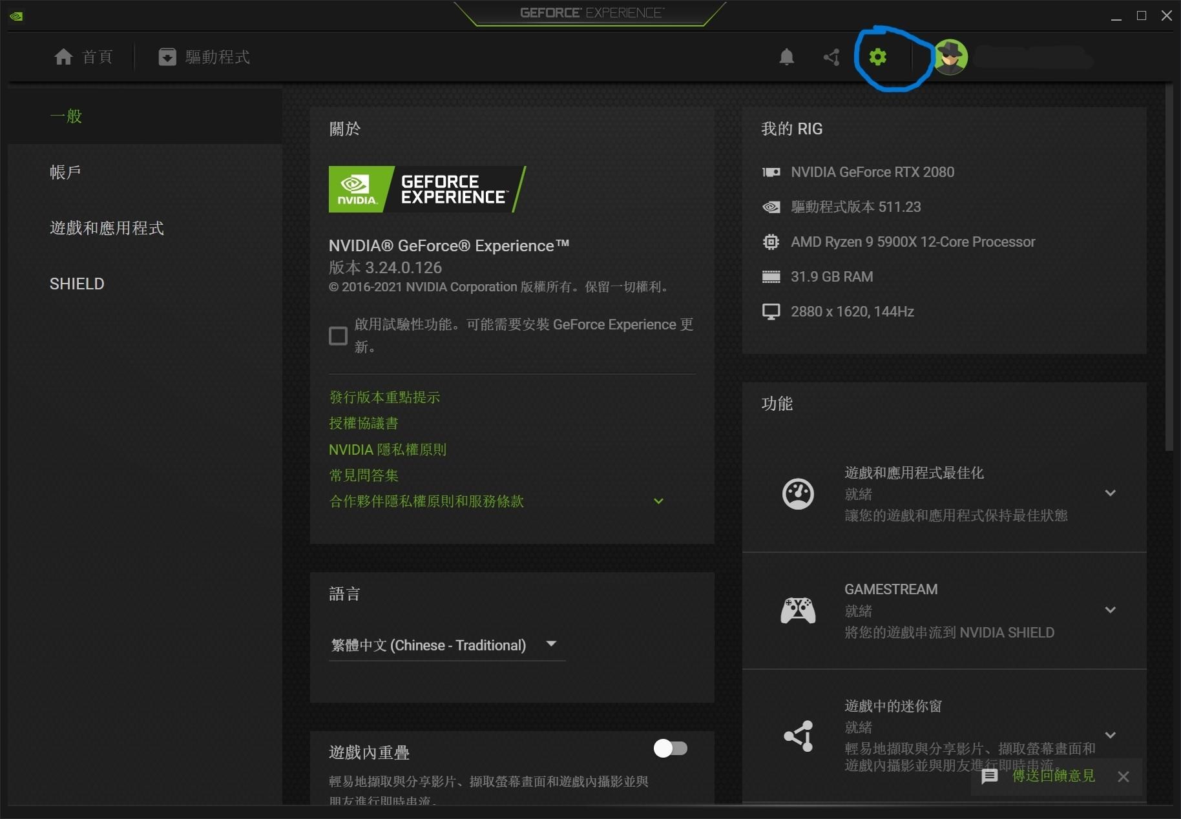Click the NVIDIA eye icon beside driver version

[x=771, y=207]
